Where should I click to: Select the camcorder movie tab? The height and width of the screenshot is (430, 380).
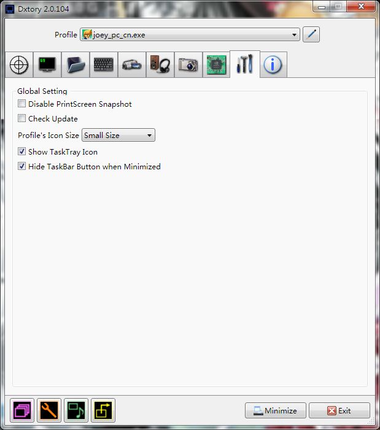pos(132,65)
